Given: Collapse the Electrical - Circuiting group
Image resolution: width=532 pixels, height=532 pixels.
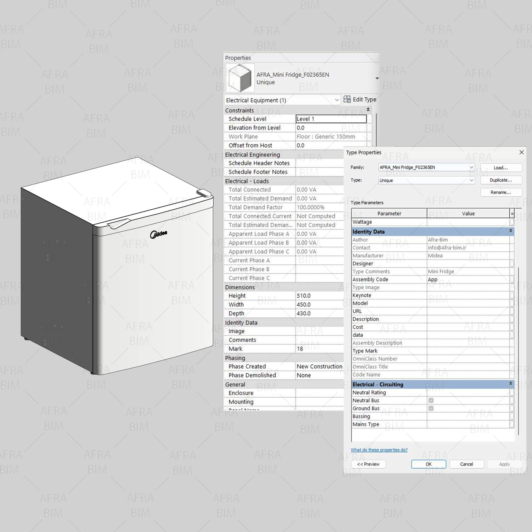Looking at the screenshot, I should point(510,384).
